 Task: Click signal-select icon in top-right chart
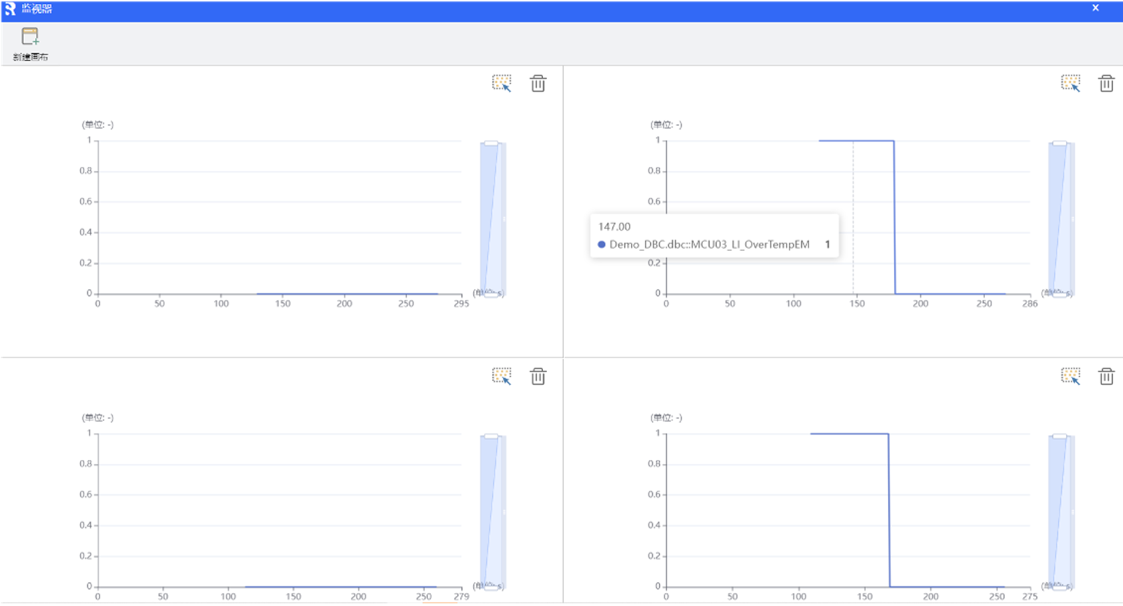(1070, 83)
